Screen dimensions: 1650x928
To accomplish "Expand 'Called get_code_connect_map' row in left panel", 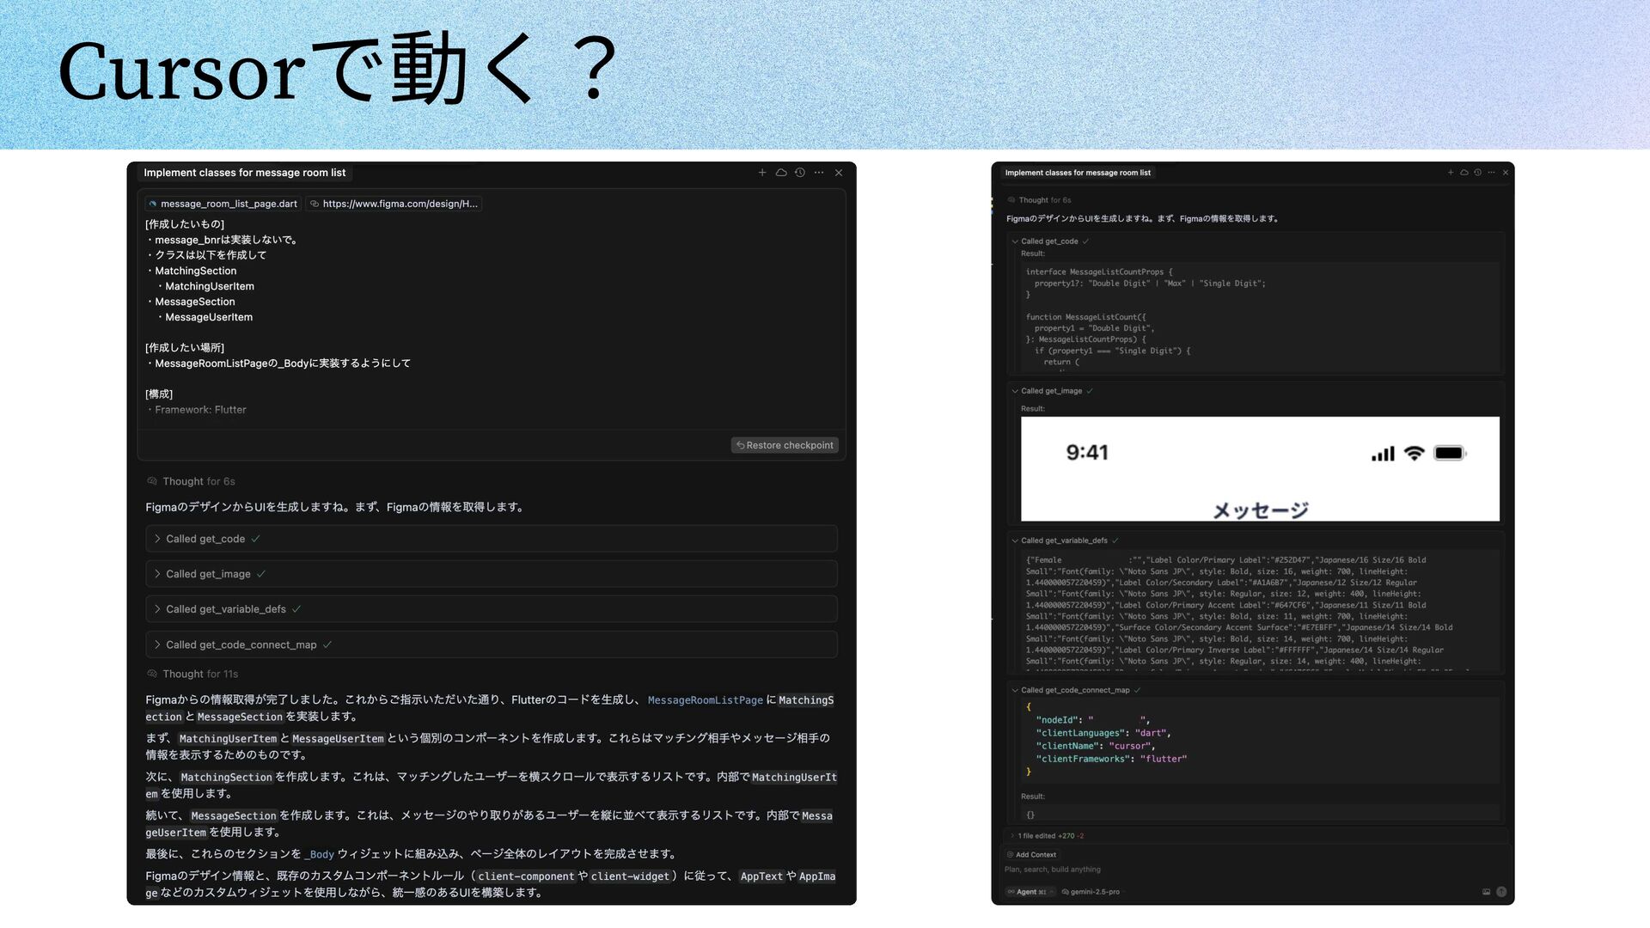I will [x=492, y=644].
